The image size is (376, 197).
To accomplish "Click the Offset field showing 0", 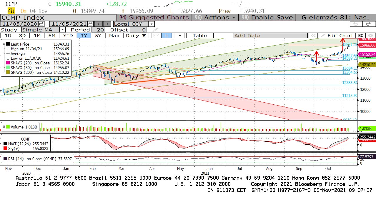I will [x=138, y=30].
